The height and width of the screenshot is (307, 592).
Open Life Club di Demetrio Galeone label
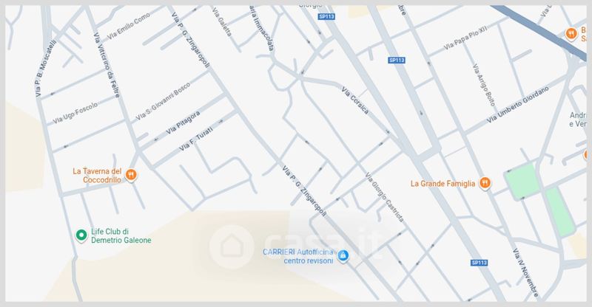121,236
